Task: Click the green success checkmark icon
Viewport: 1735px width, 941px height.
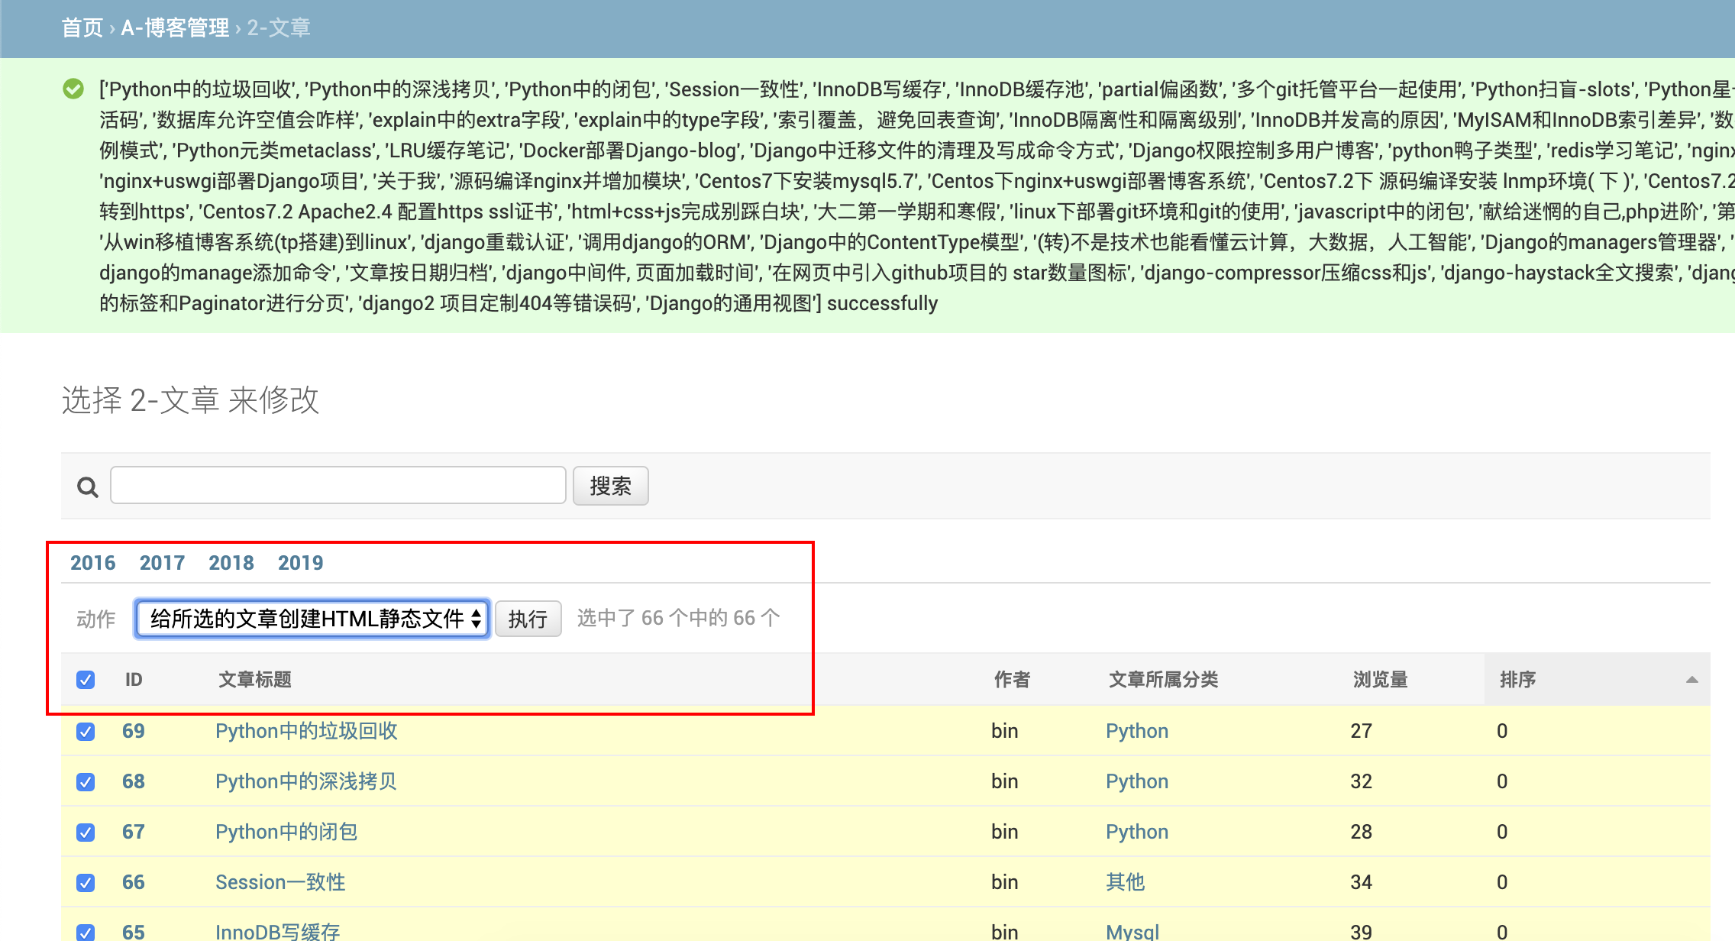Action: coord(73,89)
